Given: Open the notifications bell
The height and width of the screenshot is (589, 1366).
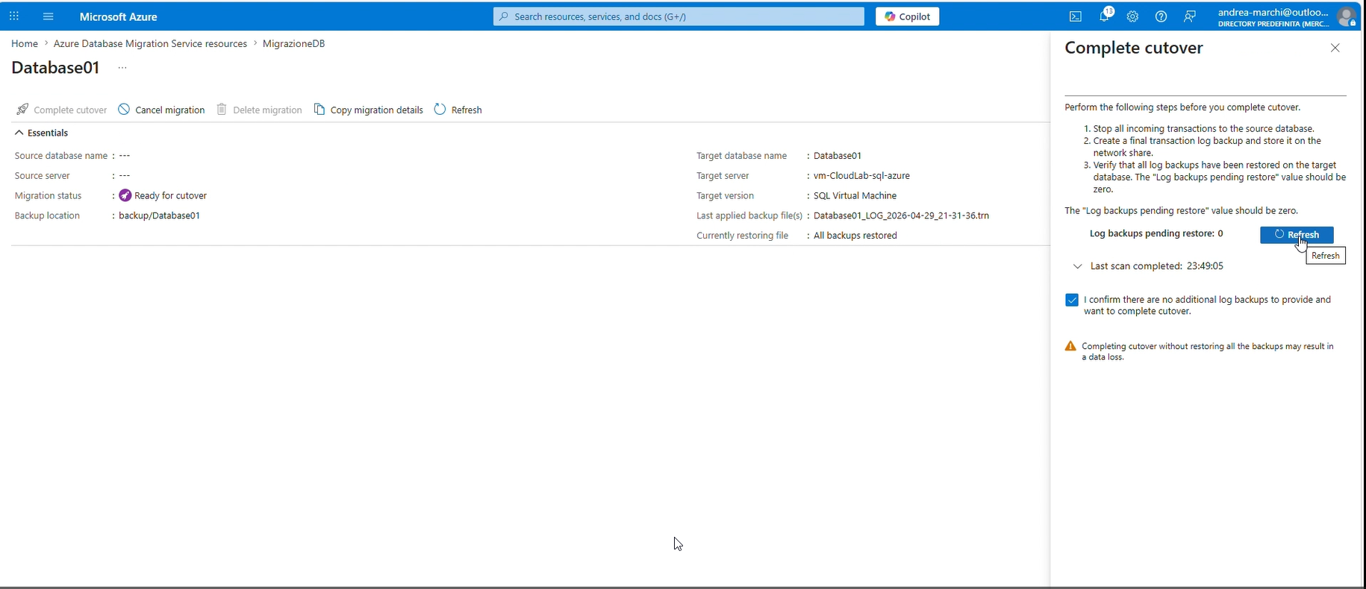Looking at the screenshot, I should 1105,16.
